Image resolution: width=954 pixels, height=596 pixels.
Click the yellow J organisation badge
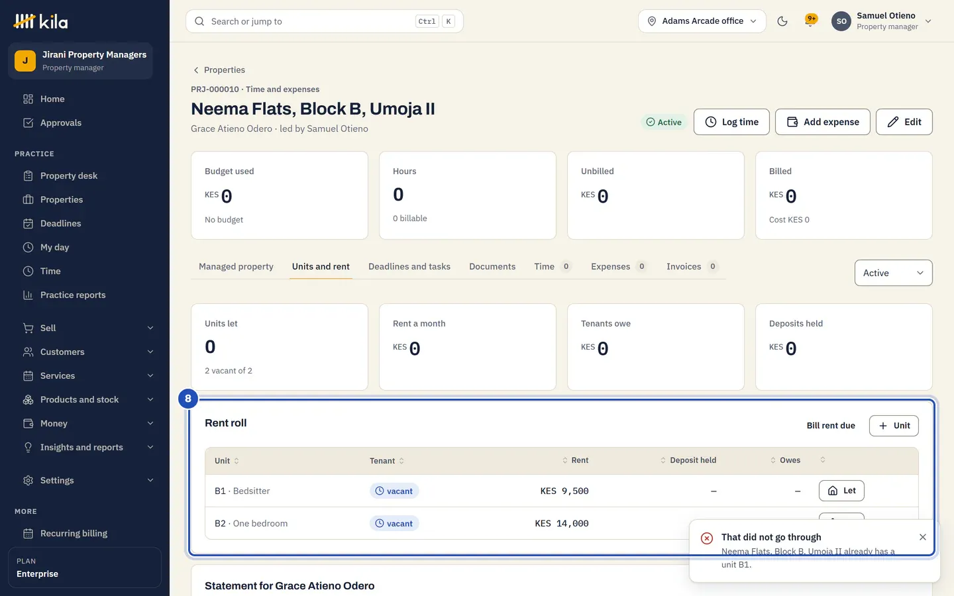(x=25, y=61)
